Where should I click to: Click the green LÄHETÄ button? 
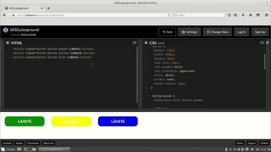point(25,121)
